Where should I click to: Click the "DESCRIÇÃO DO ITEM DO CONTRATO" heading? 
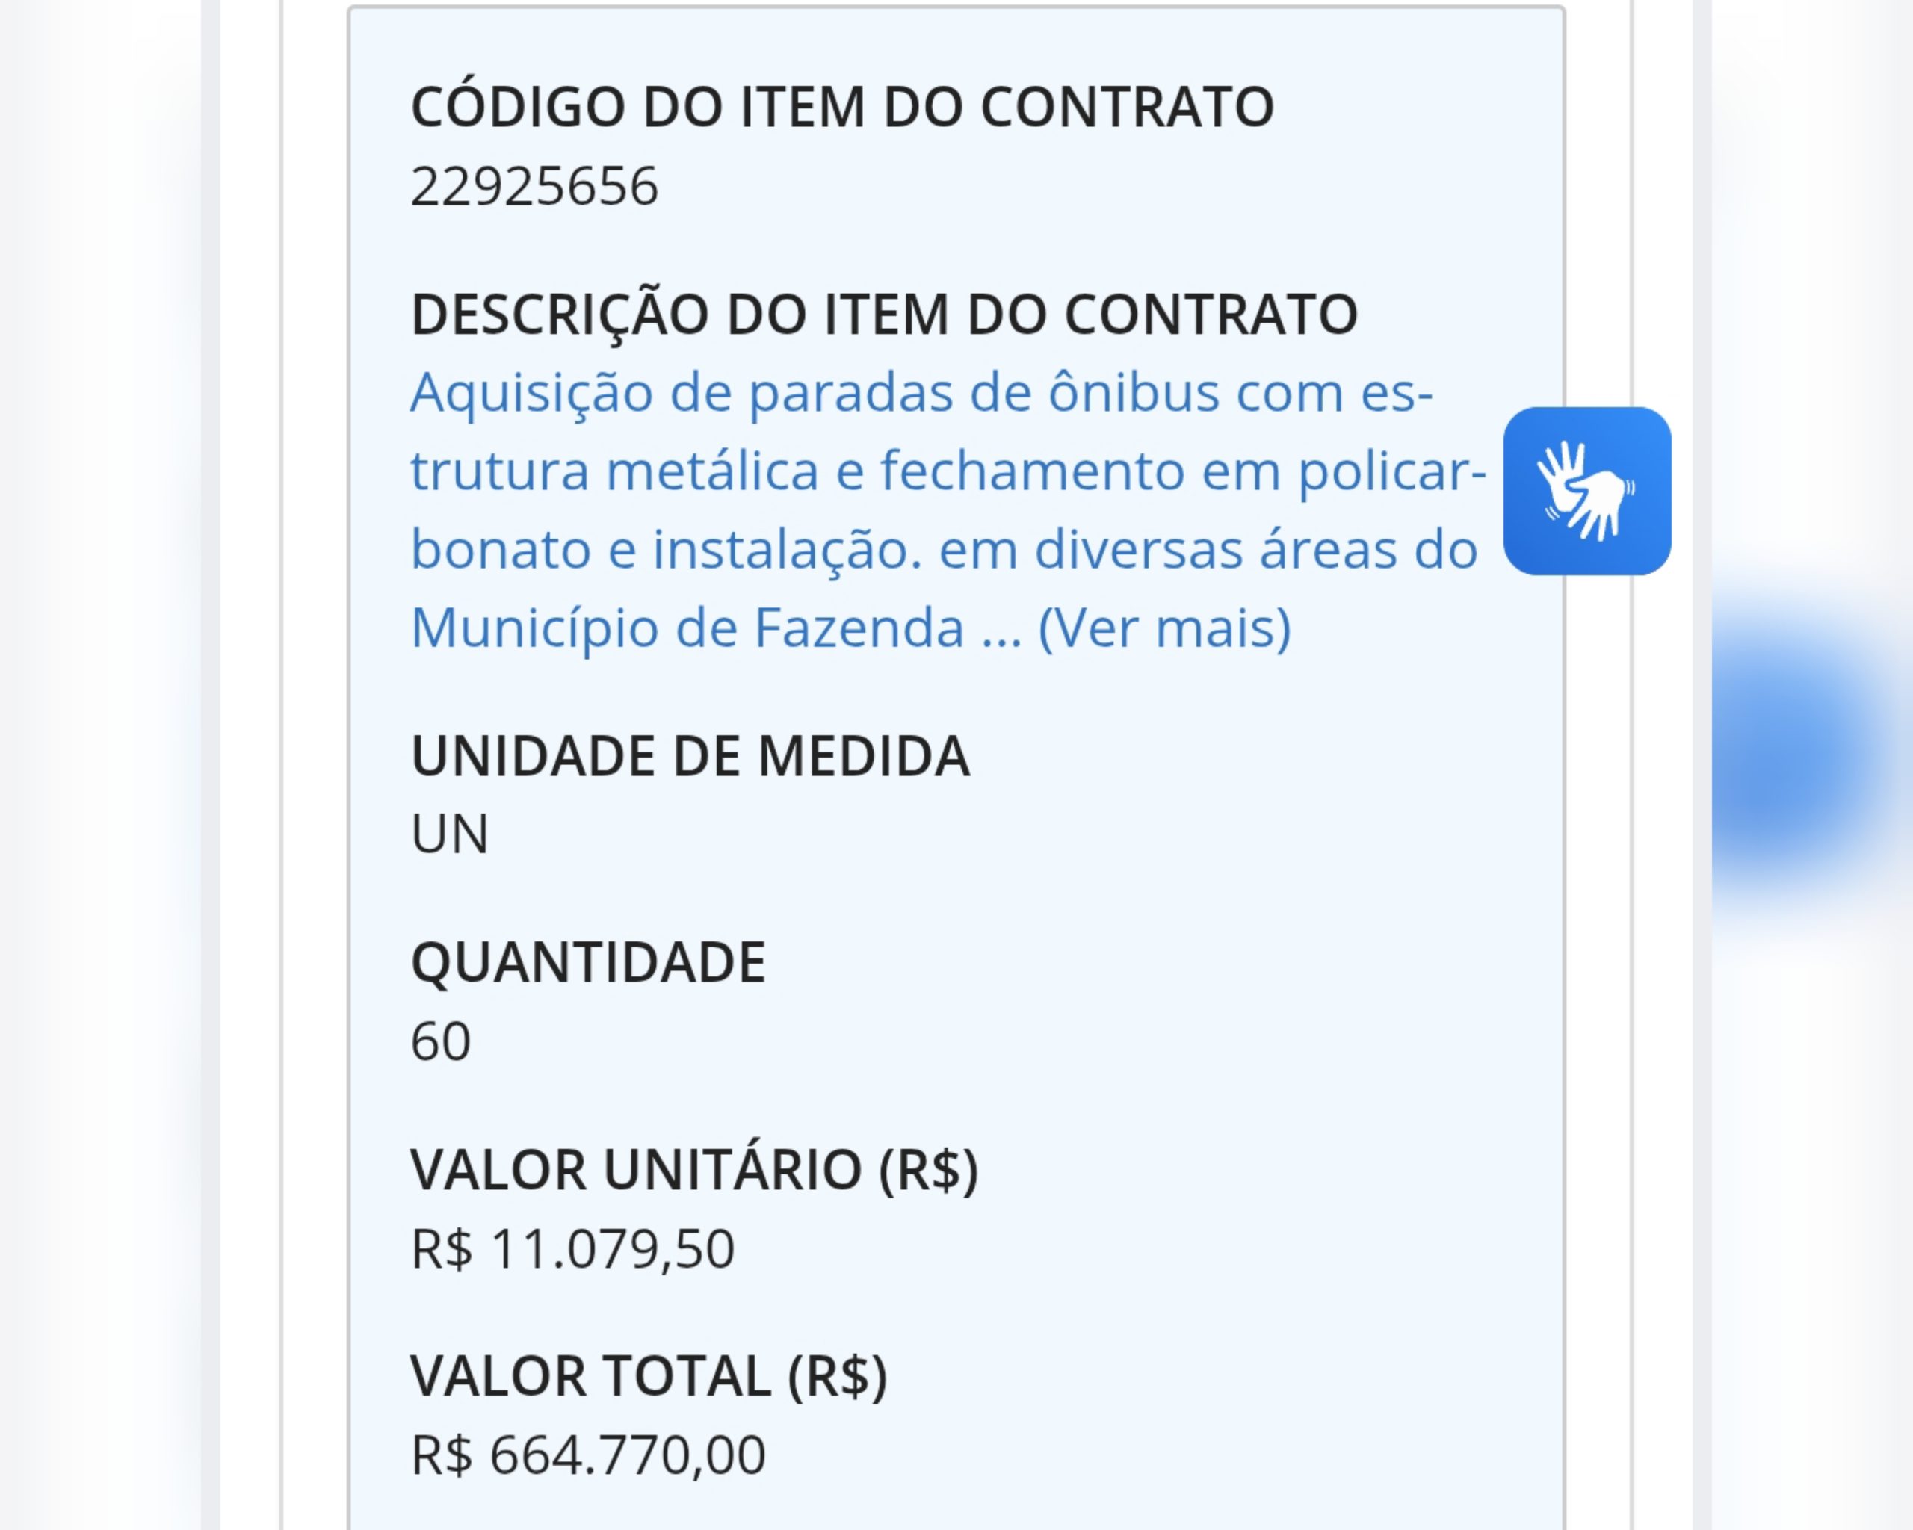884,314
